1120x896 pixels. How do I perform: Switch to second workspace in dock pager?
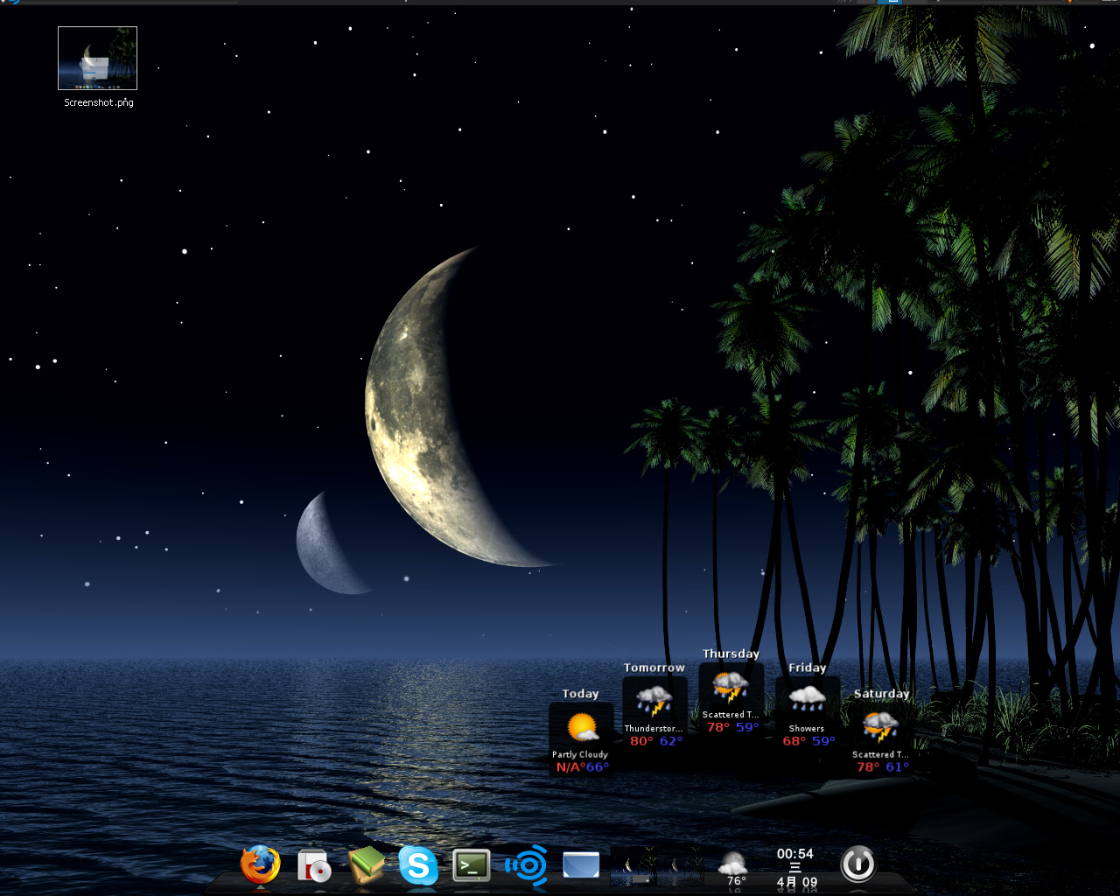(x=681, y=865)
